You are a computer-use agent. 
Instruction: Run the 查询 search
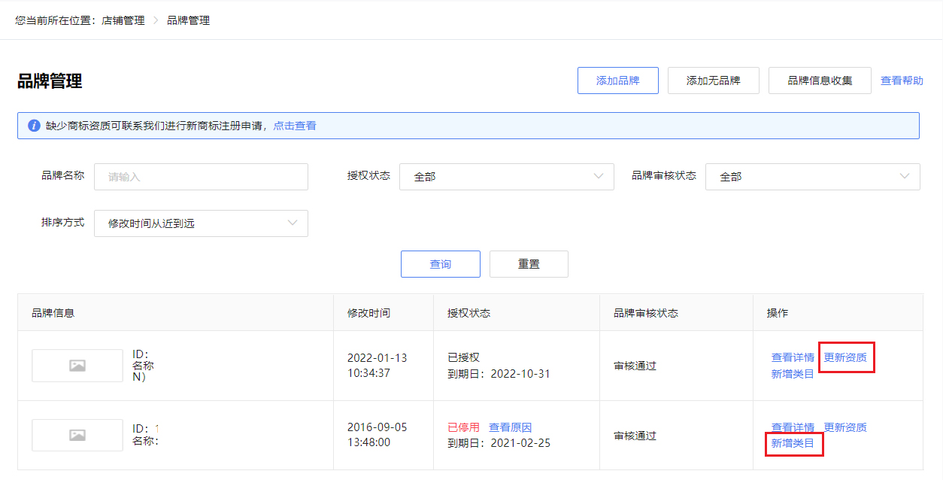(x=440, y=263)
